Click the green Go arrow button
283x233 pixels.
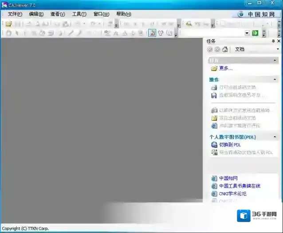click(x=255, y=33)
